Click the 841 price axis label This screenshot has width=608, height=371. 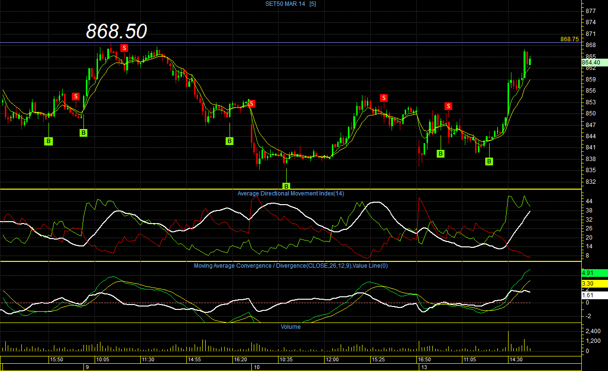pyautogui.click(x=591, y=147)
